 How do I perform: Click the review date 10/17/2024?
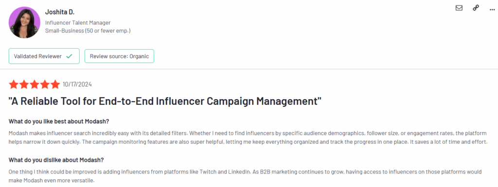[77, 85]
